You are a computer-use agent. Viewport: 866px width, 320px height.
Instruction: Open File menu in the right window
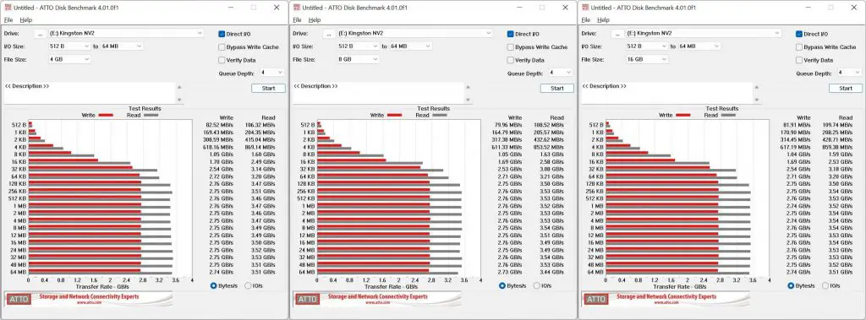[x=585, y=20]
